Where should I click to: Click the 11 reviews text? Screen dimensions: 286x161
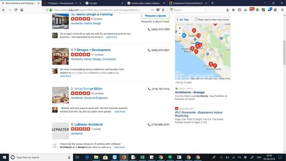point(97,55)
